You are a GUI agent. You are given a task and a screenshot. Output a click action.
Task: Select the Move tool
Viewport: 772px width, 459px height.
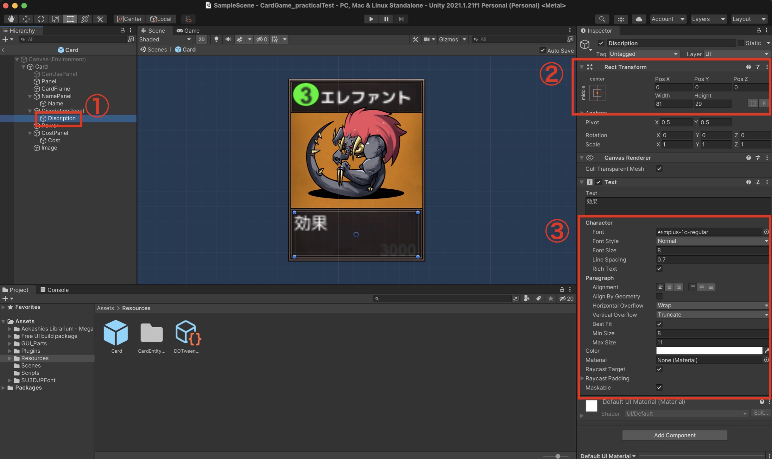[x=26, y=19]
